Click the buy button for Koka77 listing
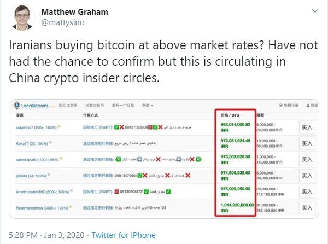Screen dimensions: 328x244 pos(307,143)
